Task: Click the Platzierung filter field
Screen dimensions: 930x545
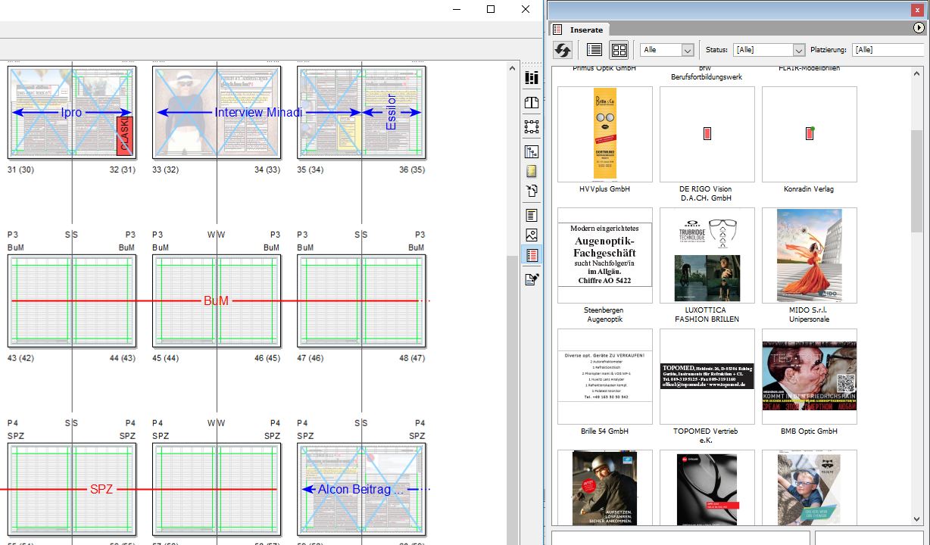Action: point(888,50)
